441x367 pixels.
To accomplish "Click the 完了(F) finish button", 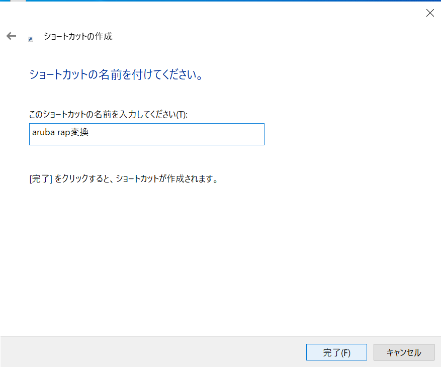I will [x=336, y=352].
